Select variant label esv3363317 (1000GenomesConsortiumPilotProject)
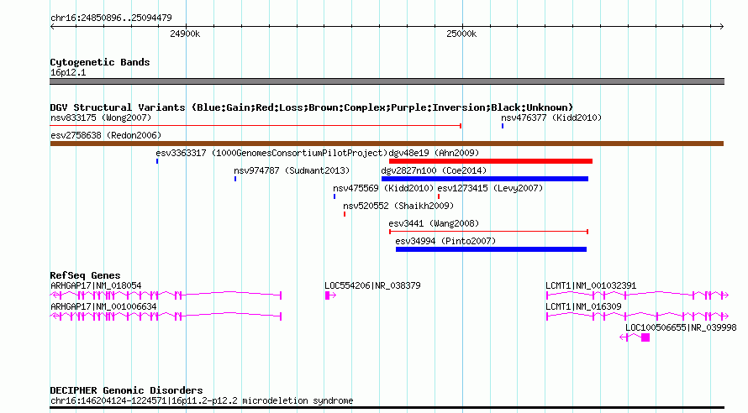Screen dimensions: 748x413 point(271,154)
